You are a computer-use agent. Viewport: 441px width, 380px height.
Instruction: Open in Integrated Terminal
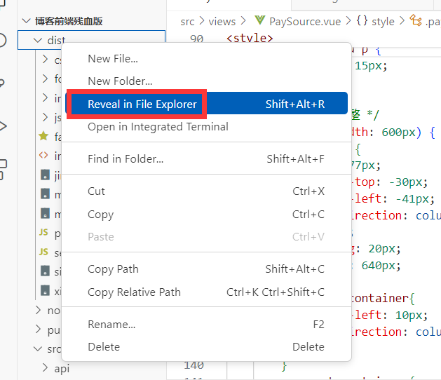pyautogui.click(x=206, y=127)
